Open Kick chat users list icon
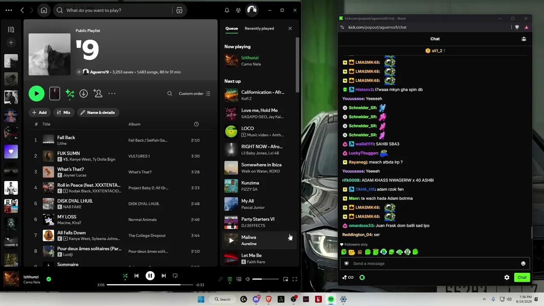The width and height of the screenshot is (544, 306). (524, 39)
